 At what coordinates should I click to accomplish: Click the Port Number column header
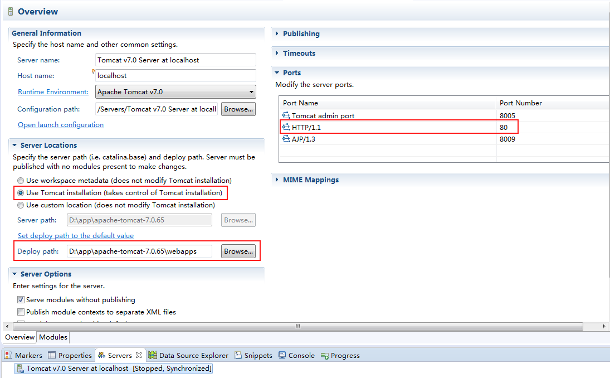553,103
